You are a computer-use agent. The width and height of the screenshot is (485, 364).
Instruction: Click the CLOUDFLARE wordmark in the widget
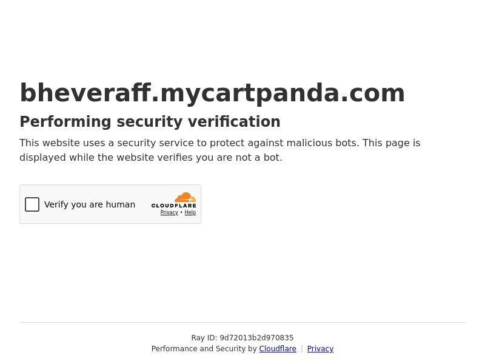173,206
